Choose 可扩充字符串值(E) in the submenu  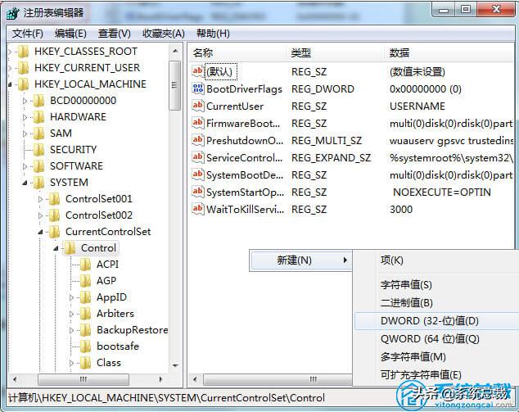click(436, 374)
